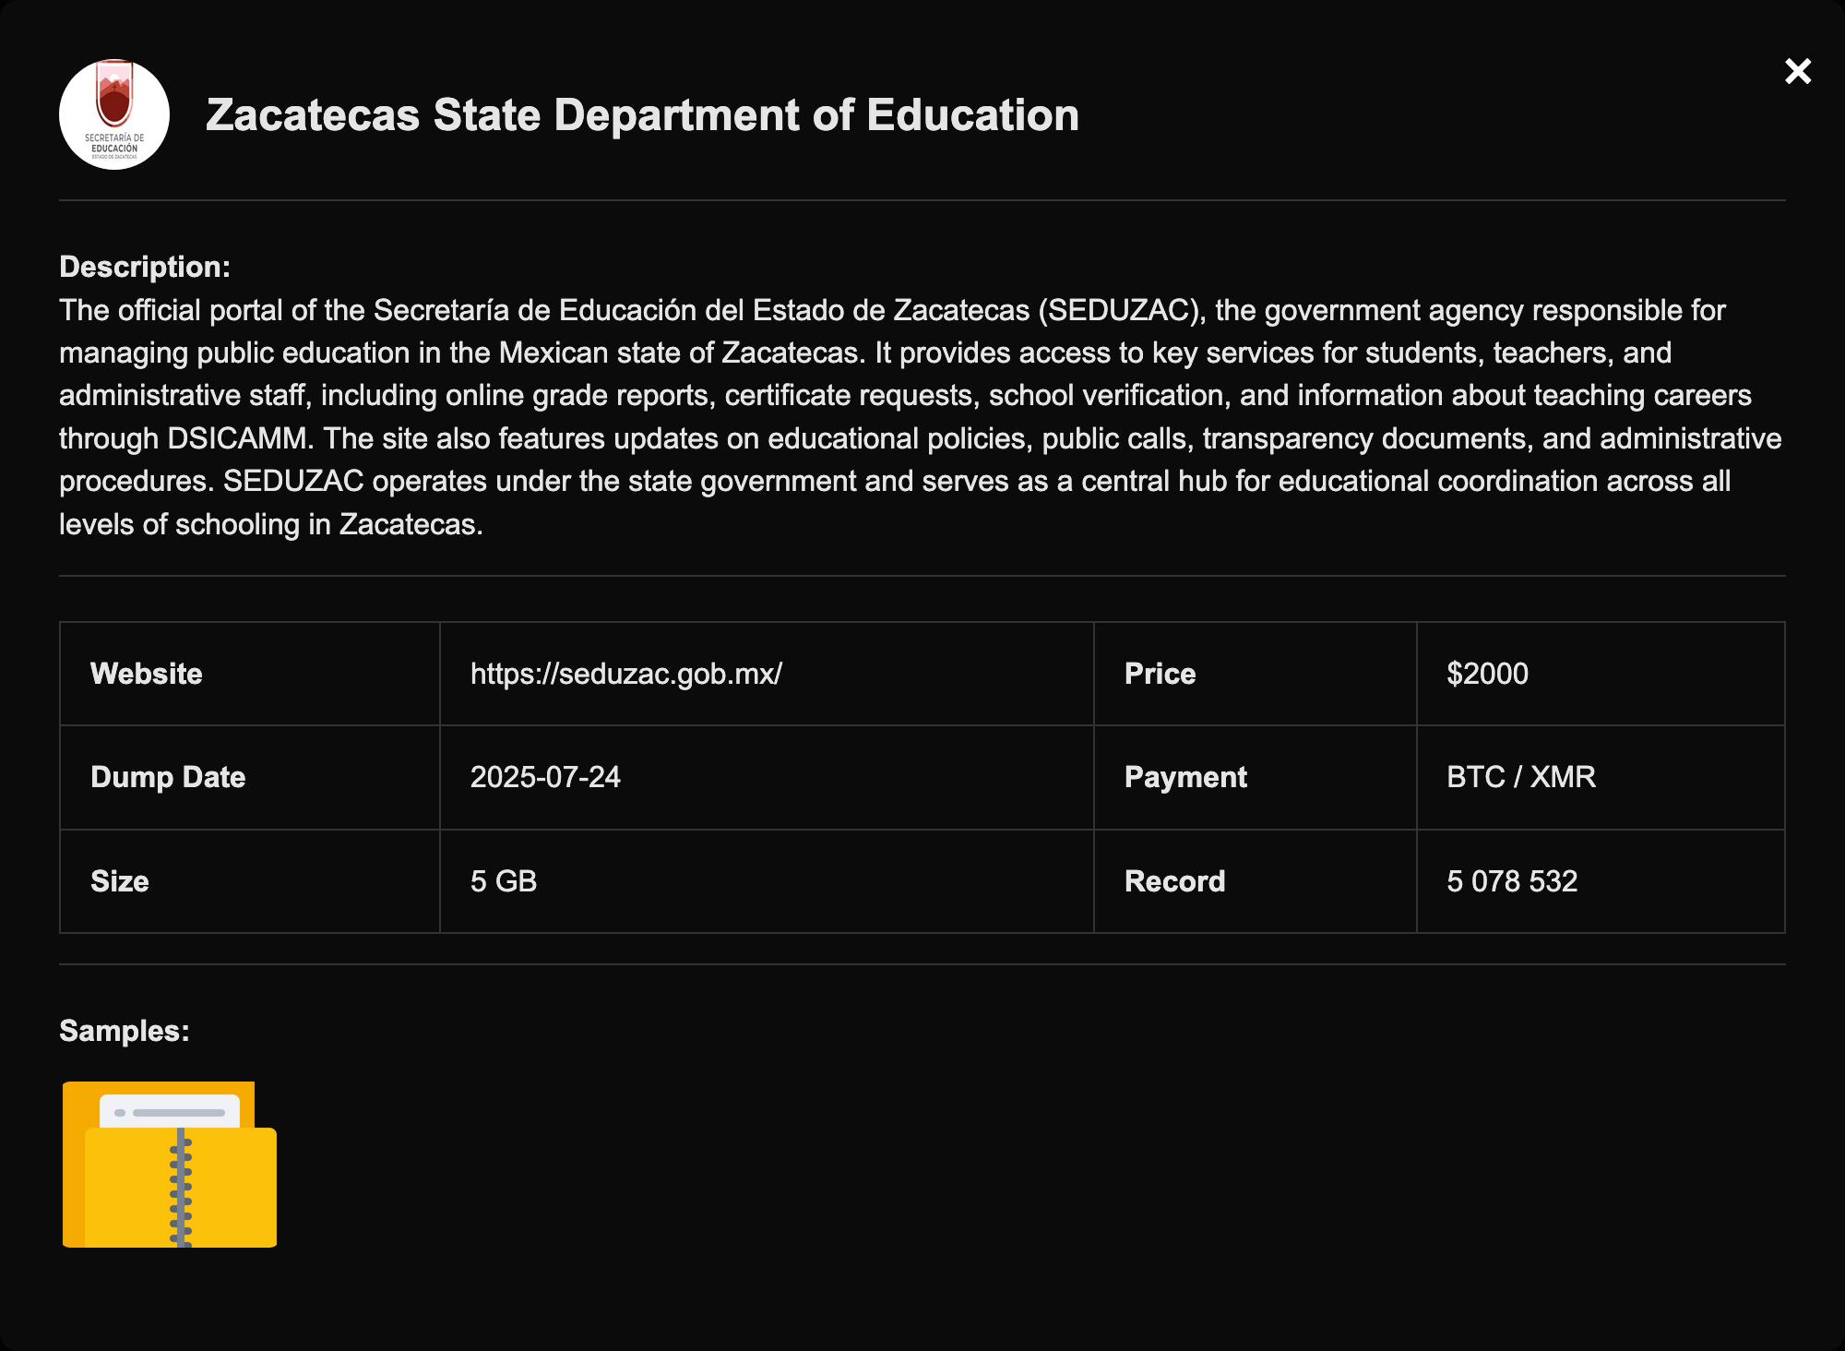Click the final description line 'levels of schooling'
The width and height of the screenshot is (1845, 1351).
[271, 524]
